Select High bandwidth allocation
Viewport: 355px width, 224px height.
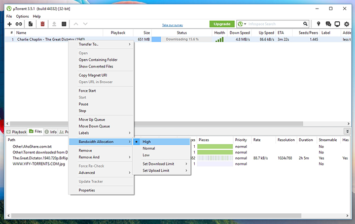click(162, 142)
